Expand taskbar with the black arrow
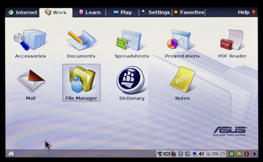This screenshot has height=162, width=263. (255, 154)
